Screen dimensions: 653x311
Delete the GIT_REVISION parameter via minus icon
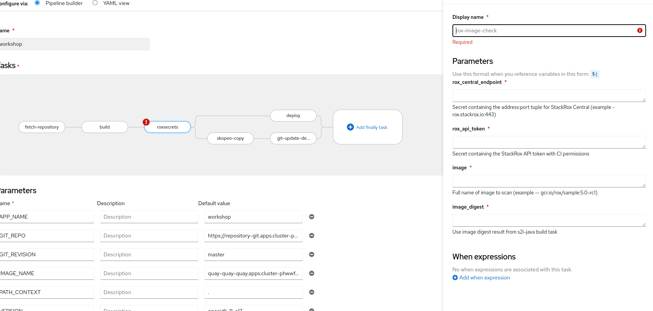pos(312,254)
